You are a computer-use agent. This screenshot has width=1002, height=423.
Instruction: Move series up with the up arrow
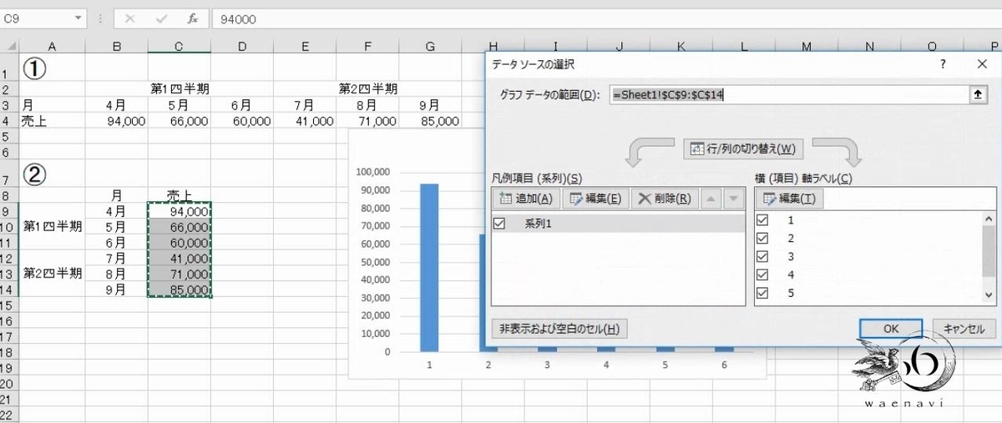[710, 199]
